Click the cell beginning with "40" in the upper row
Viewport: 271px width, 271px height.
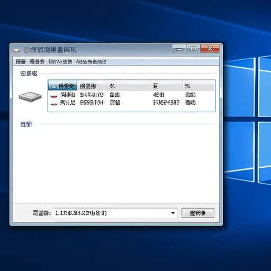click(x=158, y=95)
